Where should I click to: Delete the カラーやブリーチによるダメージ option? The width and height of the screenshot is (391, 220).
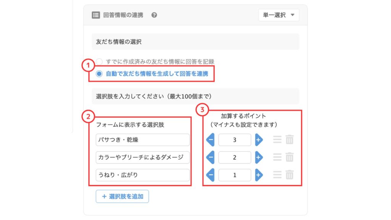(289, 157)
